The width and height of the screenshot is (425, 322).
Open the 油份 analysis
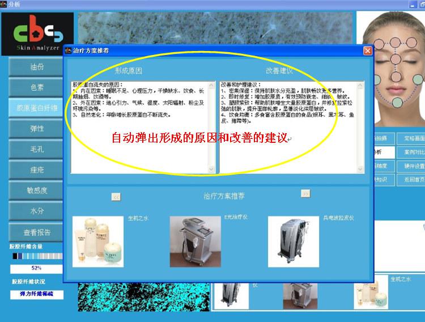click(37, 67)
